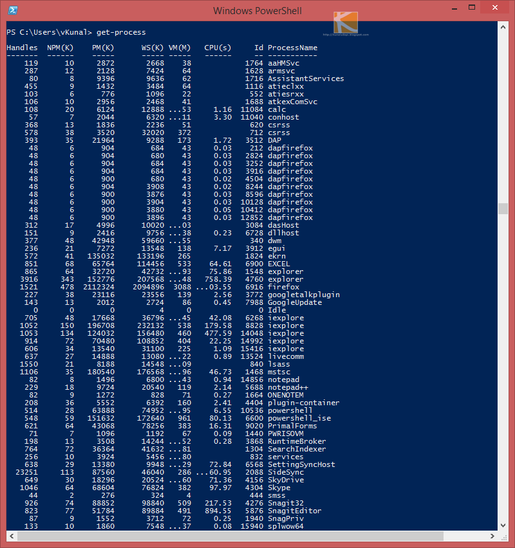
Task: Click the smss process name
Action: 277,495
